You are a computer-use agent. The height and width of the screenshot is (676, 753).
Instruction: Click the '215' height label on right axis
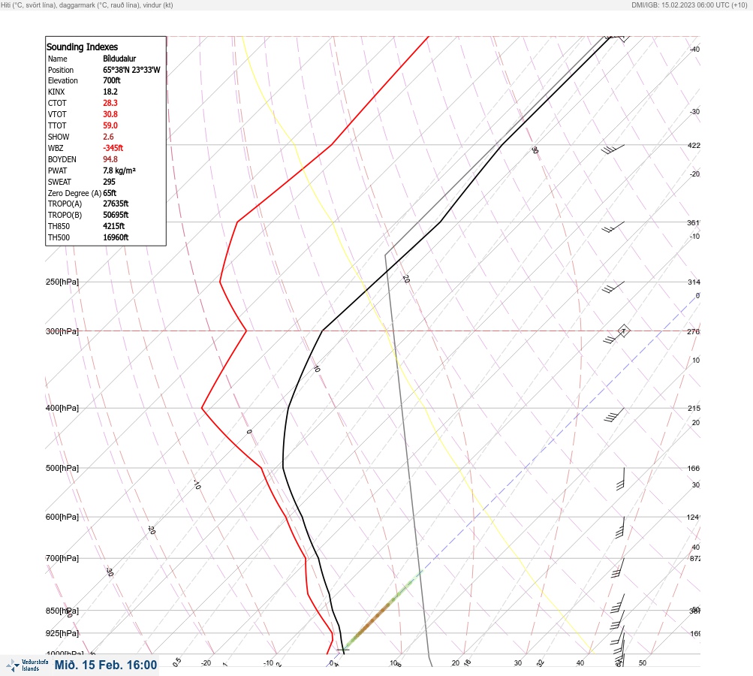click(x=694, y=409)
